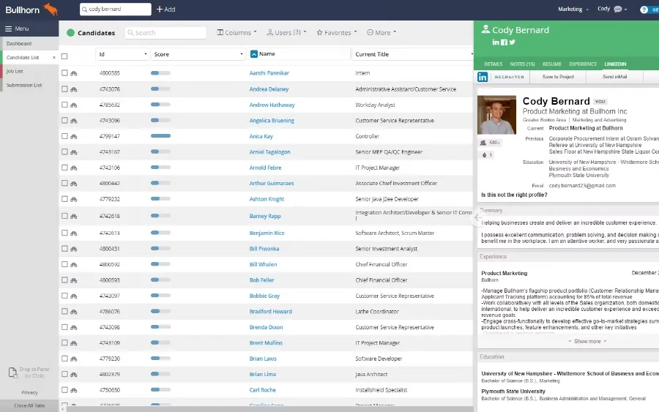Open Cody Bernard's Twitter icon in header
This screenshot has height=412, width=659.
(x=512, y=42)
